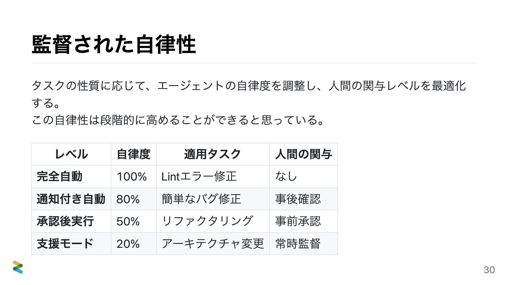
Task: Click the slide title 監督された自律性
Action: click(114, 45)
